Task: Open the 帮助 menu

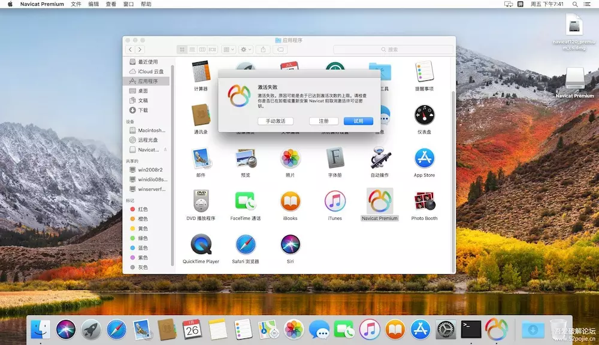Action: point(146,4)
